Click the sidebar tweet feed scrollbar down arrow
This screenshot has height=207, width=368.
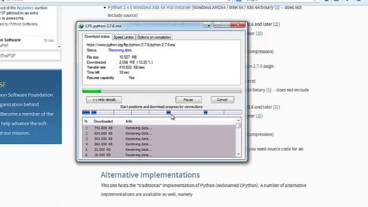point(59,47)
